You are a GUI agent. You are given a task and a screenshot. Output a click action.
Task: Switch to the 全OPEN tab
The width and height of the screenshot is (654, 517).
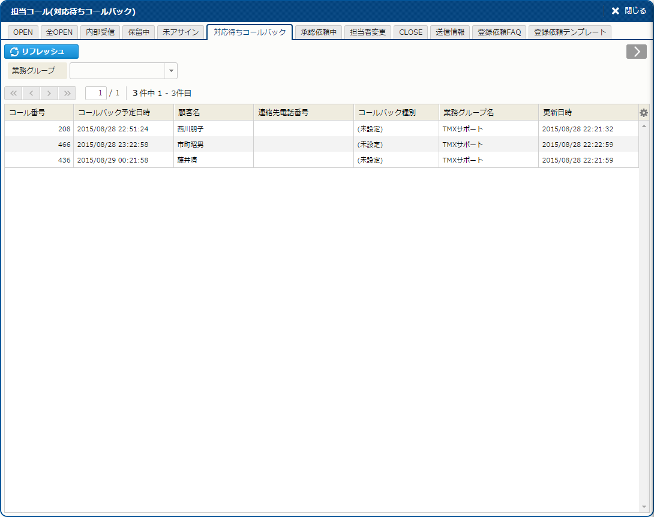tap(59, 32)
